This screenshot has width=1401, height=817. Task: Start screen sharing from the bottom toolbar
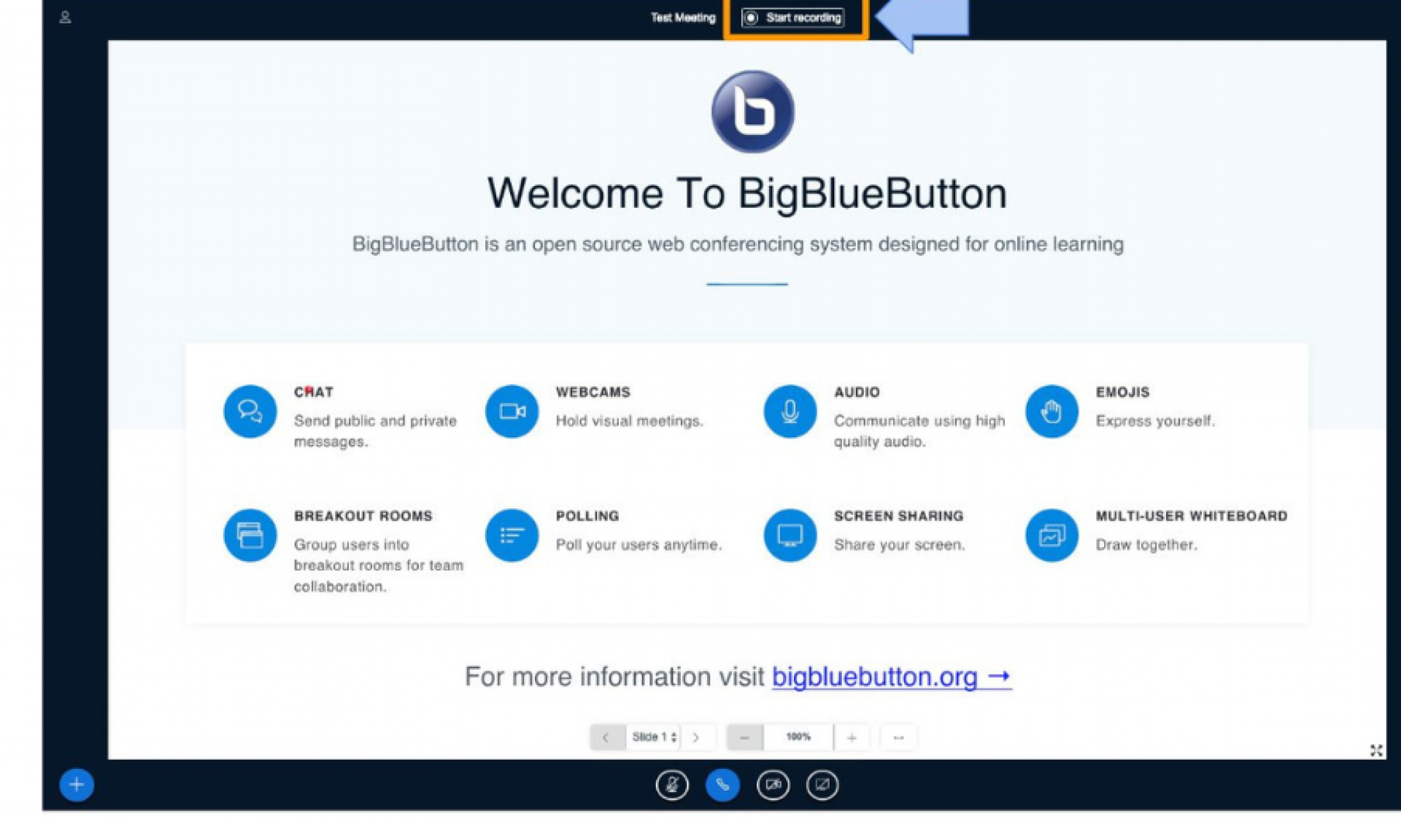pos(824,786)
